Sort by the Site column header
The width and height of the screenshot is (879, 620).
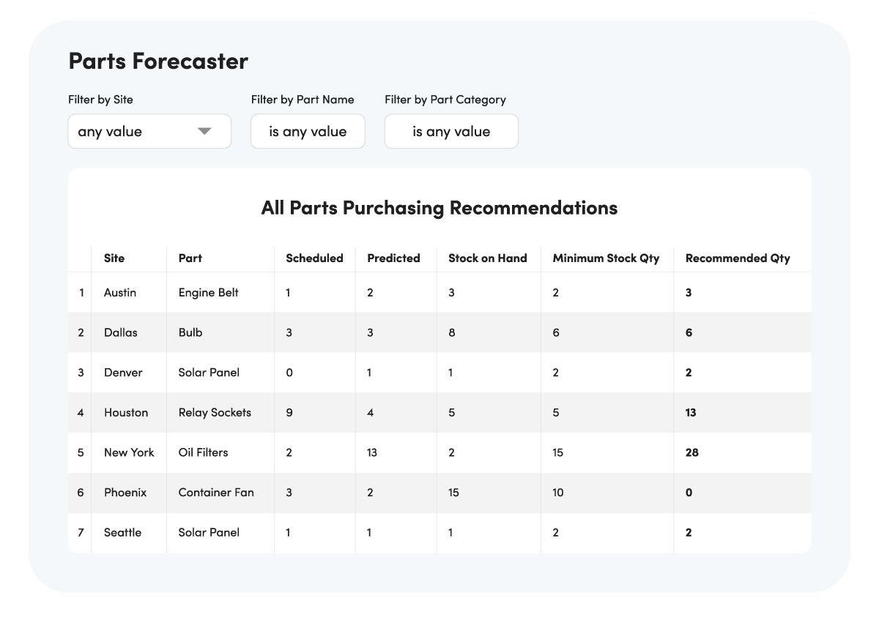114,258
